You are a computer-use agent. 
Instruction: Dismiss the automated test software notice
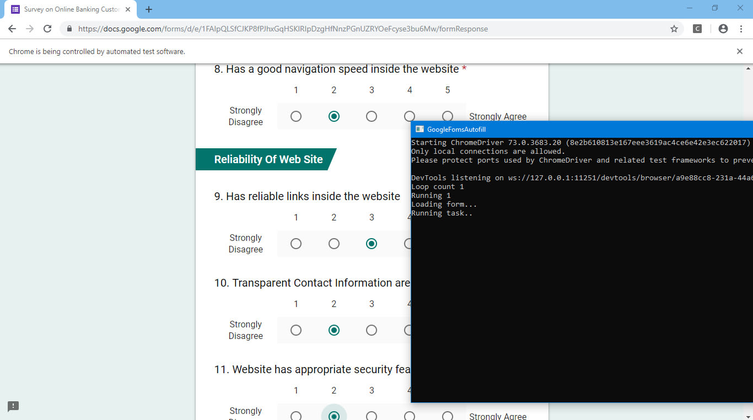tap(740, 51)
